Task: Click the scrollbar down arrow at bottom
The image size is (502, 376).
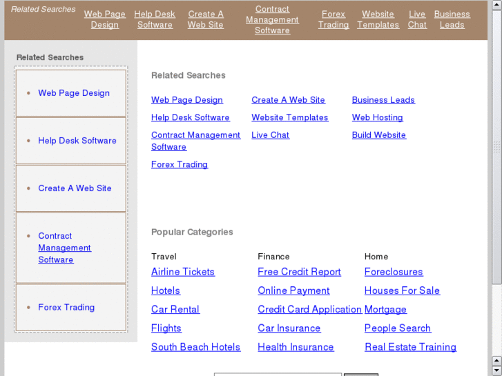Action: (496, 370)
